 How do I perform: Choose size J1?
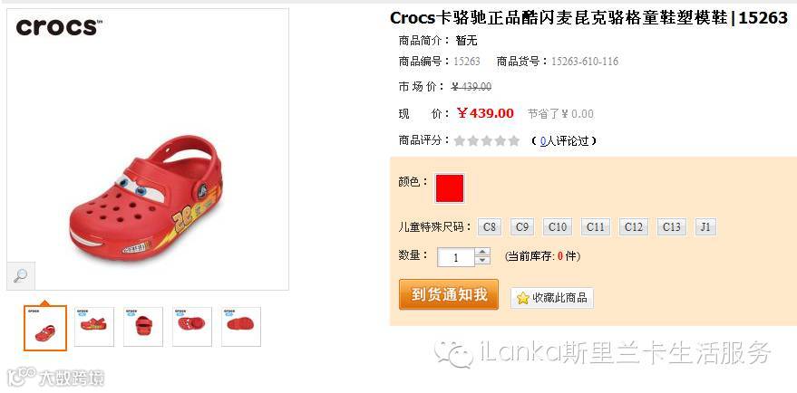[705, 227]
